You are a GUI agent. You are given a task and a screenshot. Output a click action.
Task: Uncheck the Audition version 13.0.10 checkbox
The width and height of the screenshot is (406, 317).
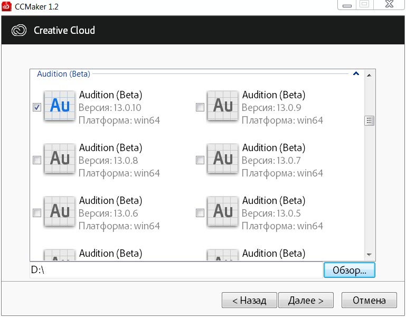click(x=37, y=107)
